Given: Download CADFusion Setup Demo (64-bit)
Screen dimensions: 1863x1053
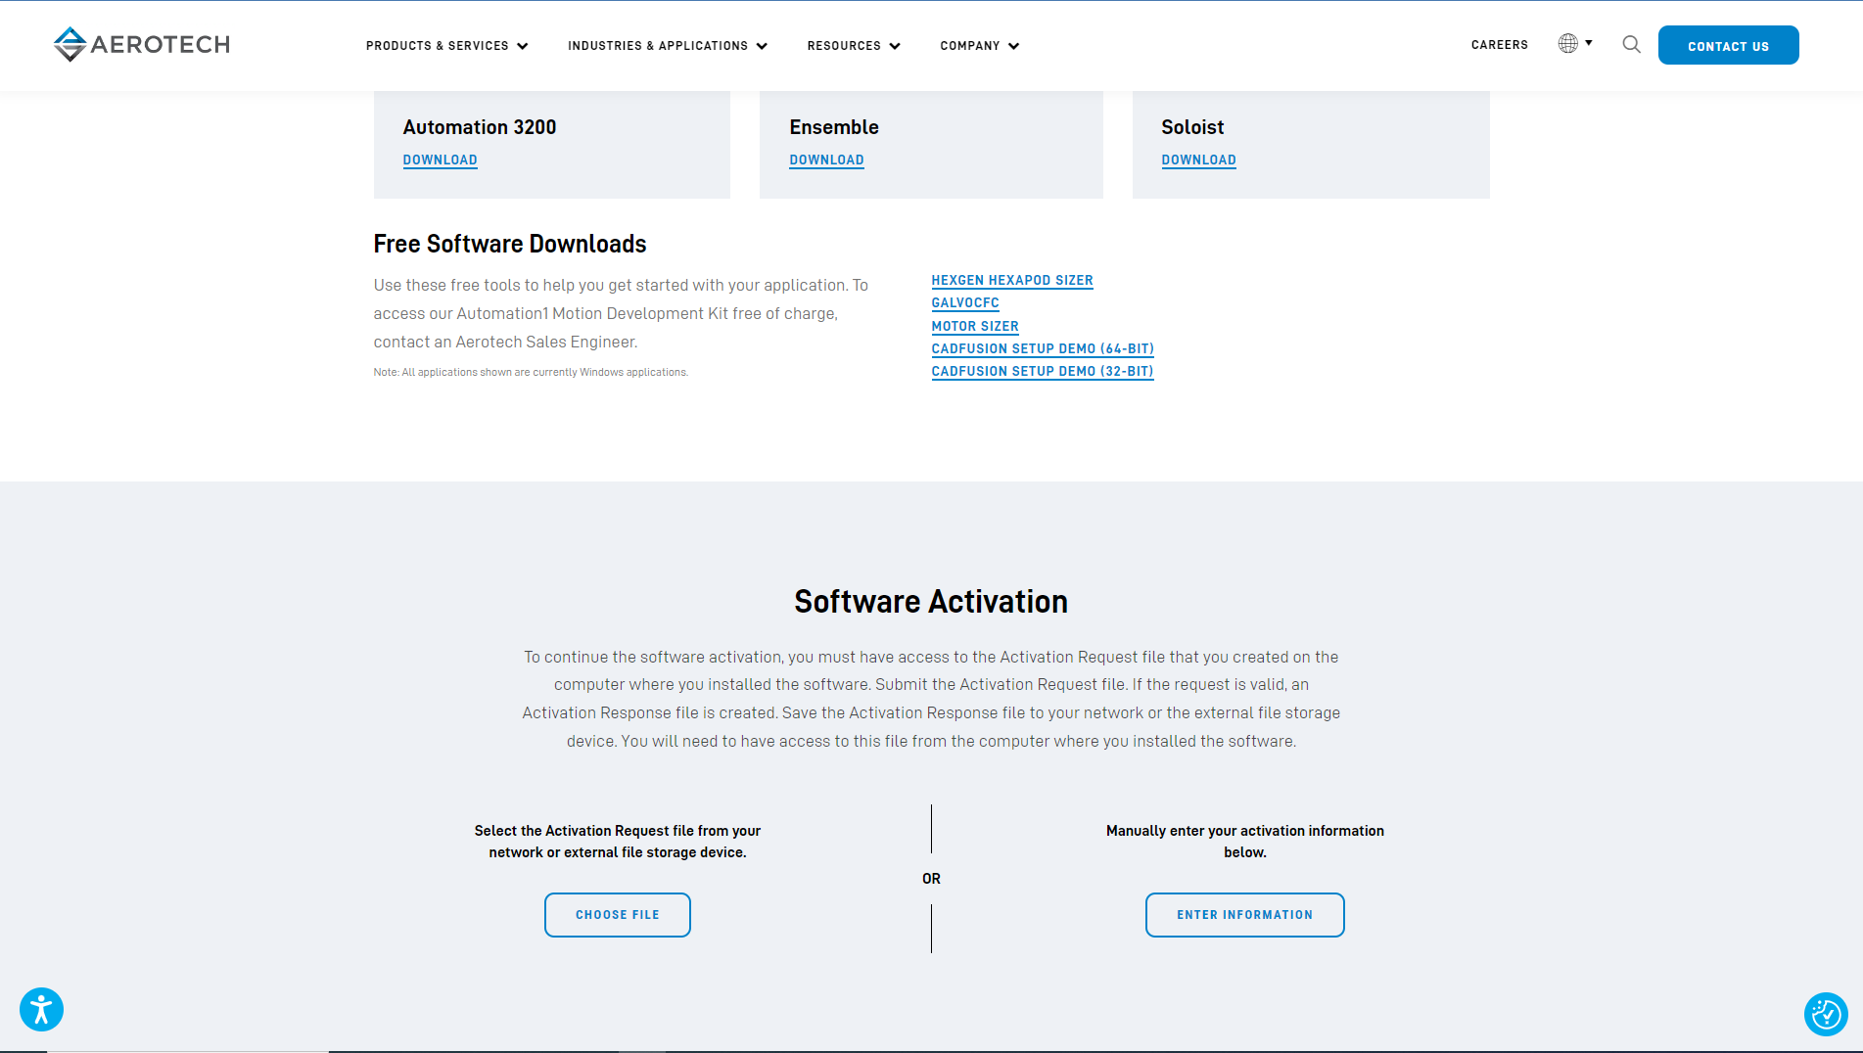Looking at the screenshot, I should [x=1042, y=349].
